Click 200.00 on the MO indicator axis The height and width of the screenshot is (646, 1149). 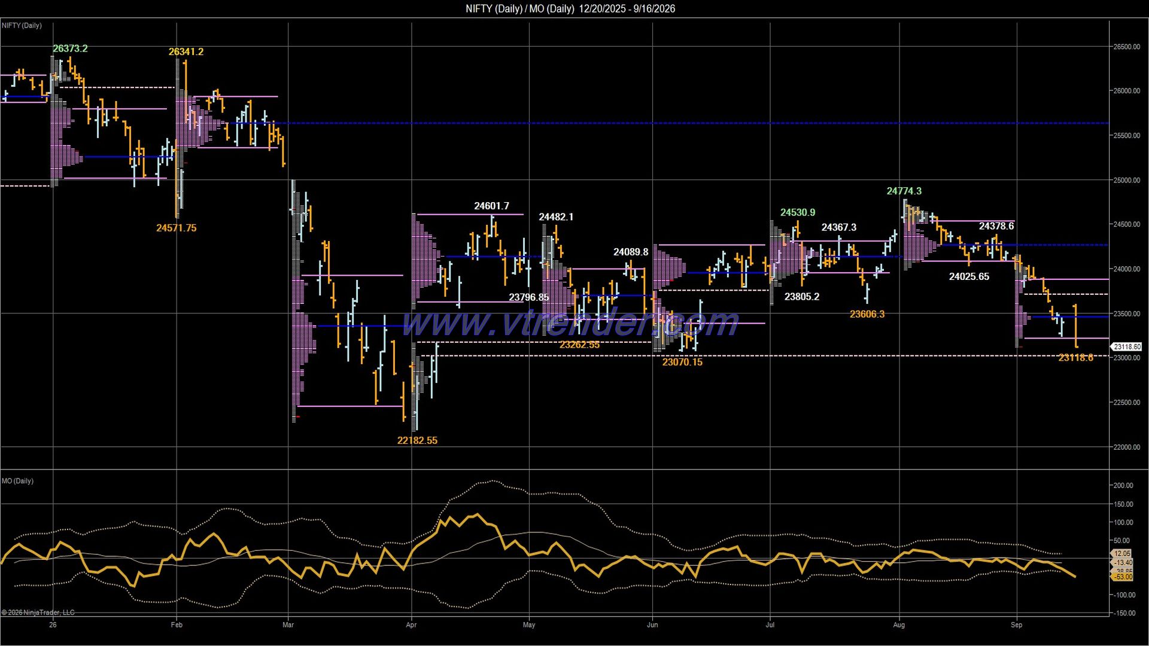coord(1123,486)
